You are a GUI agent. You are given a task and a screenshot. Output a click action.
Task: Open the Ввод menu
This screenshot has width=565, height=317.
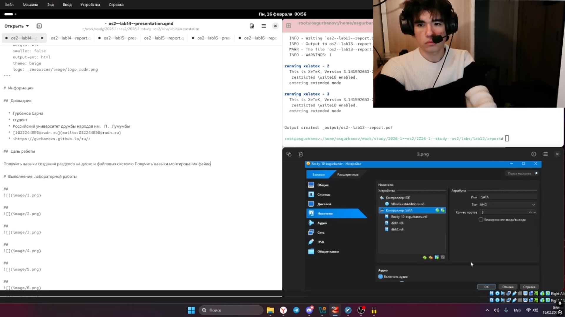(67, 5)
